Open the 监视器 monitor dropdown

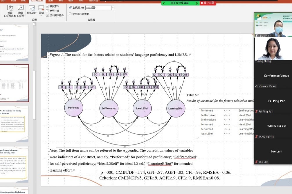pos(113,8)
